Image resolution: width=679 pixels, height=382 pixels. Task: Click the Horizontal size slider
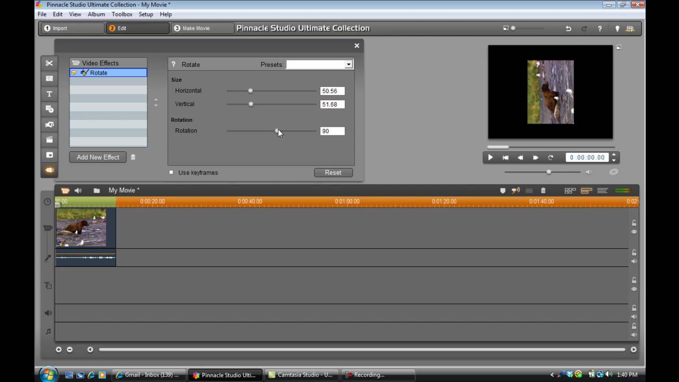[x=272, y=91]
